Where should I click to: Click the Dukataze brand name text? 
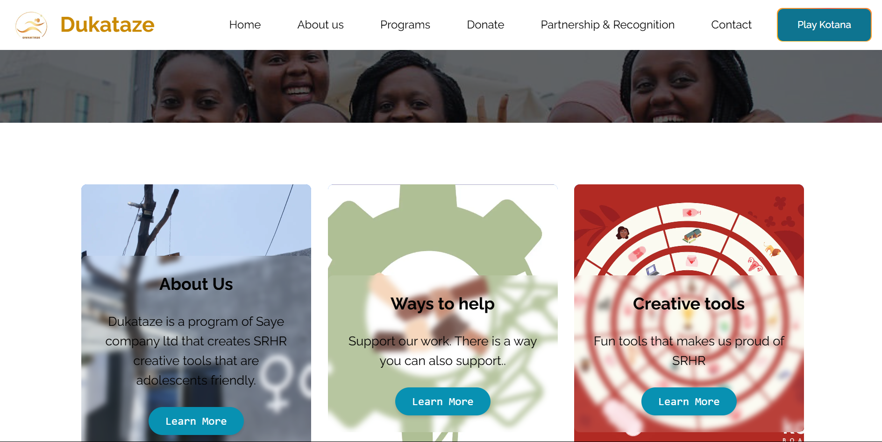[x=107, y=25]
